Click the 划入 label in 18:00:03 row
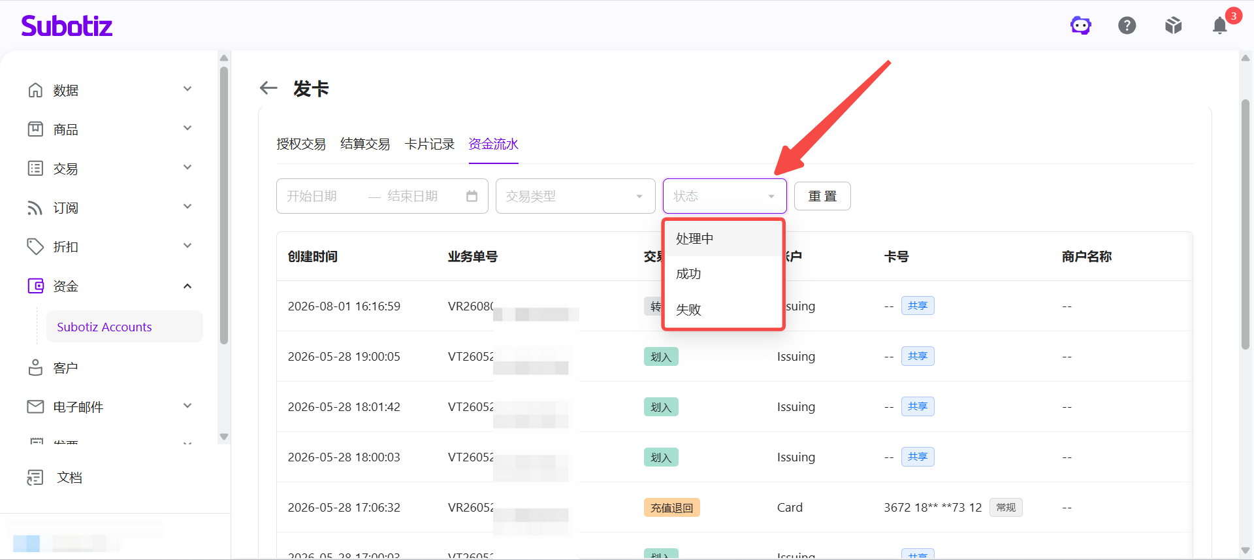The image size is (1254, 560). click(x=661, y=457)
